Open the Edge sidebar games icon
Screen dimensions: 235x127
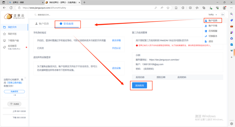(x=232, y=33)
